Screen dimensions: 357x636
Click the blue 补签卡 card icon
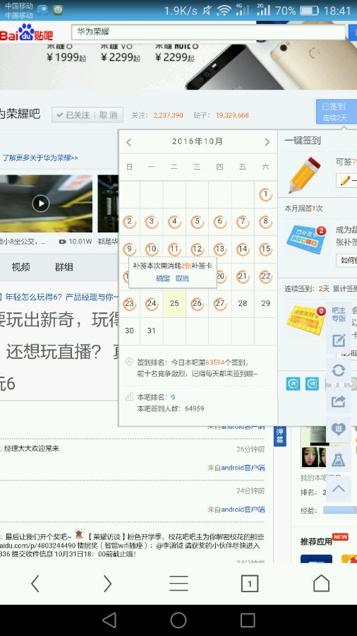306,240
